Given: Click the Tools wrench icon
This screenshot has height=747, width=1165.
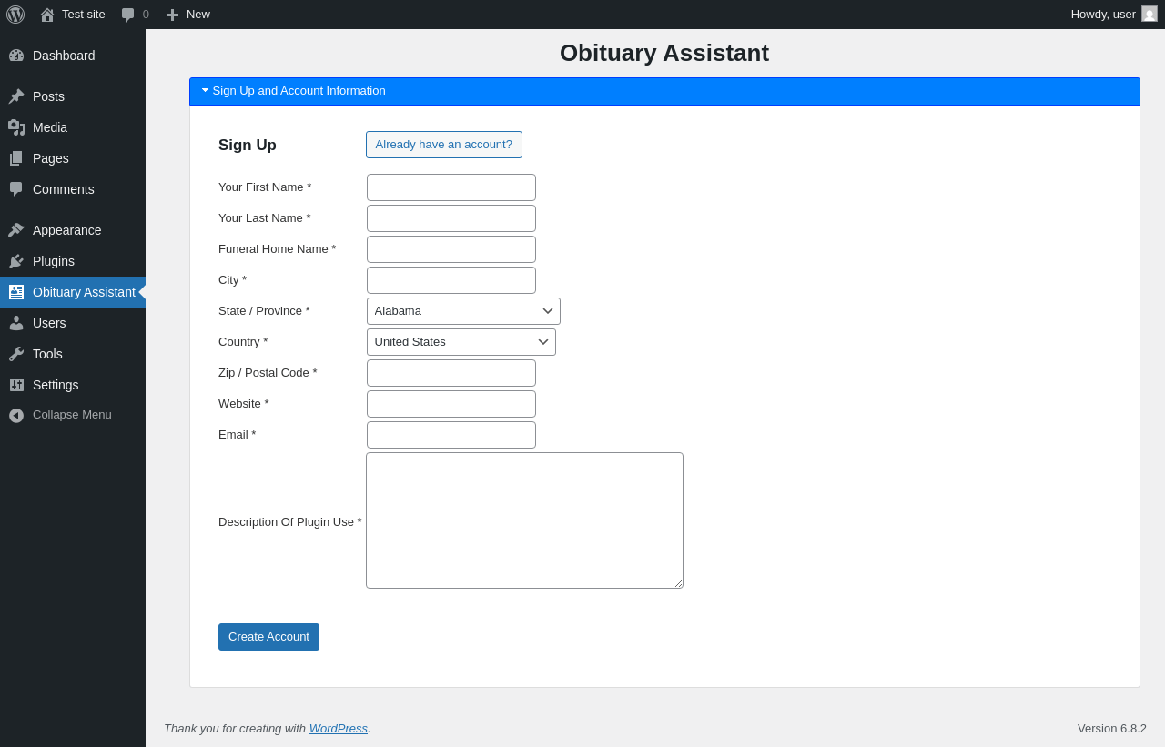Looking at the screenshot, I should (x=16, y=354).
